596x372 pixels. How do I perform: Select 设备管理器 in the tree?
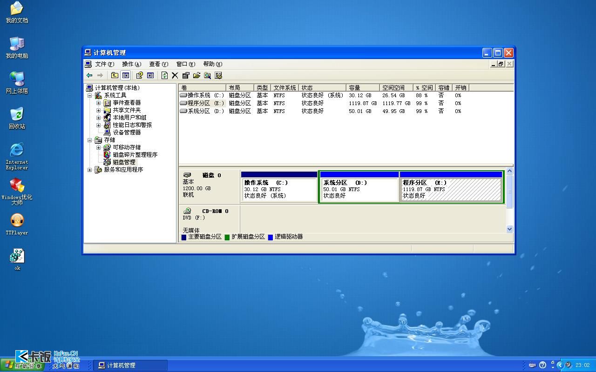[x=127, y=133]
